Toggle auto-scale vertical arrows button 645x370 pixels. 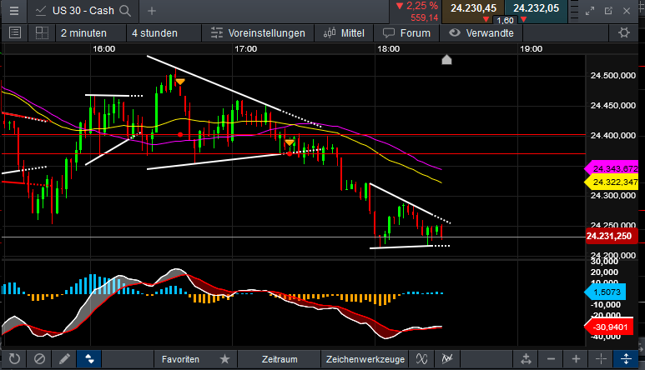(626, 359)
